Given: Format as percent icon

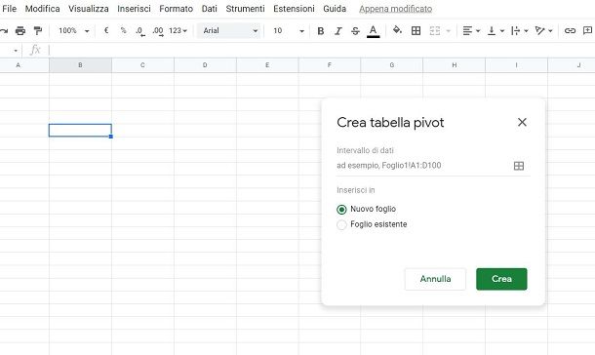Looking at the screenshot, I should pyautogui.click(x=123, y=31).
